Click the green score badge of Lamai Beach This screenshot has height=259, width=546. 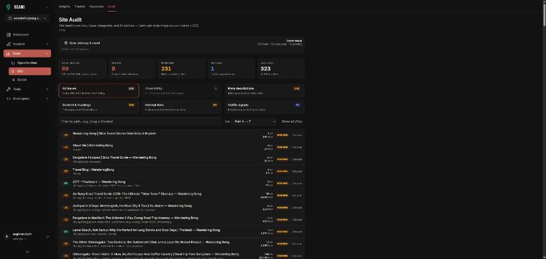pos(66,232)
